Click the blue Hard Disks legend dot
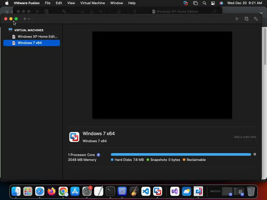Viewport: 267px width, 200px height. [112, 160]
